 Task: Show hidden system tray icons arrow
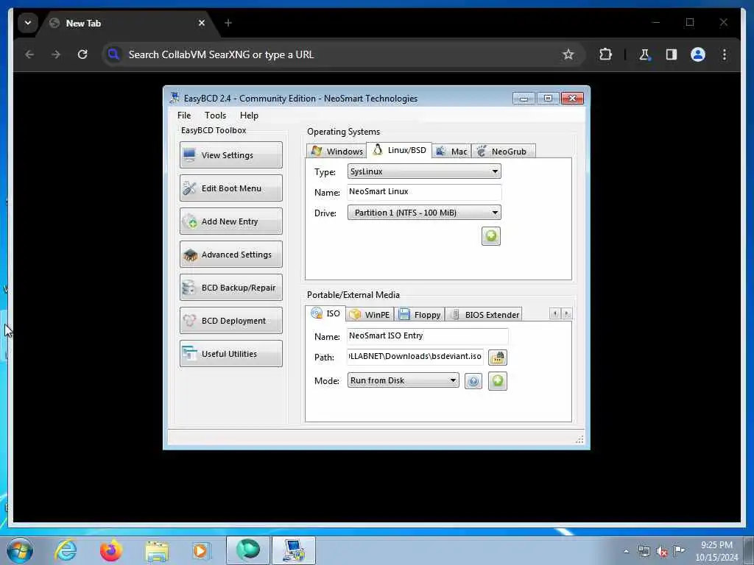(626, 551)
